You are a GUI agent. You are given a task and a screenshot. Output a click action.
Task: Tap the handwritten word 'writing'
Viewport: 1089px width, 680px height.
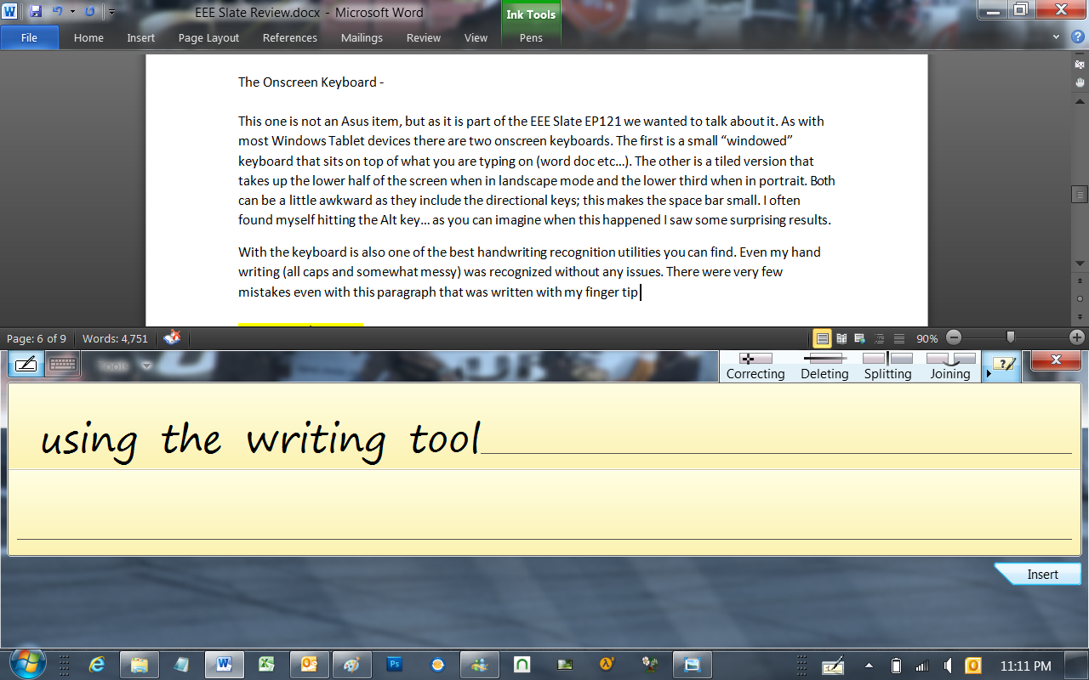coord(316,442)
